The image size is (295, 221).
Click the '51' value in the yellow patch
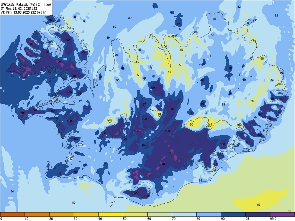click(x=160, y=114)
